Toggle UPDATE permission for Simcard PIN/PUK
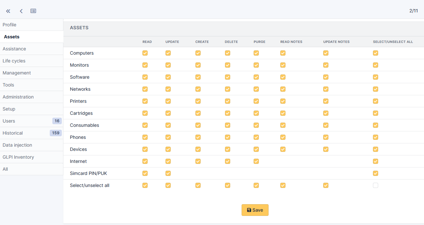 click(168, 173)
